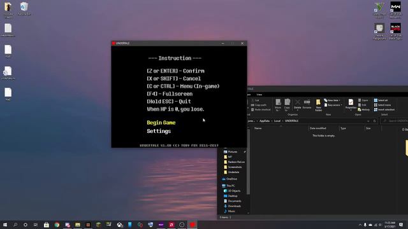Switch to Undertale red taskbar icon
Image resolution: width=408 pixels, height=229 pixels.
(x=193, y=225)
